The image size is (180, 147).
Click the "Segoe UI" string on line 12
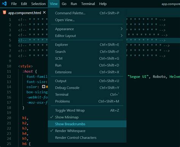(x=138, y=77)
